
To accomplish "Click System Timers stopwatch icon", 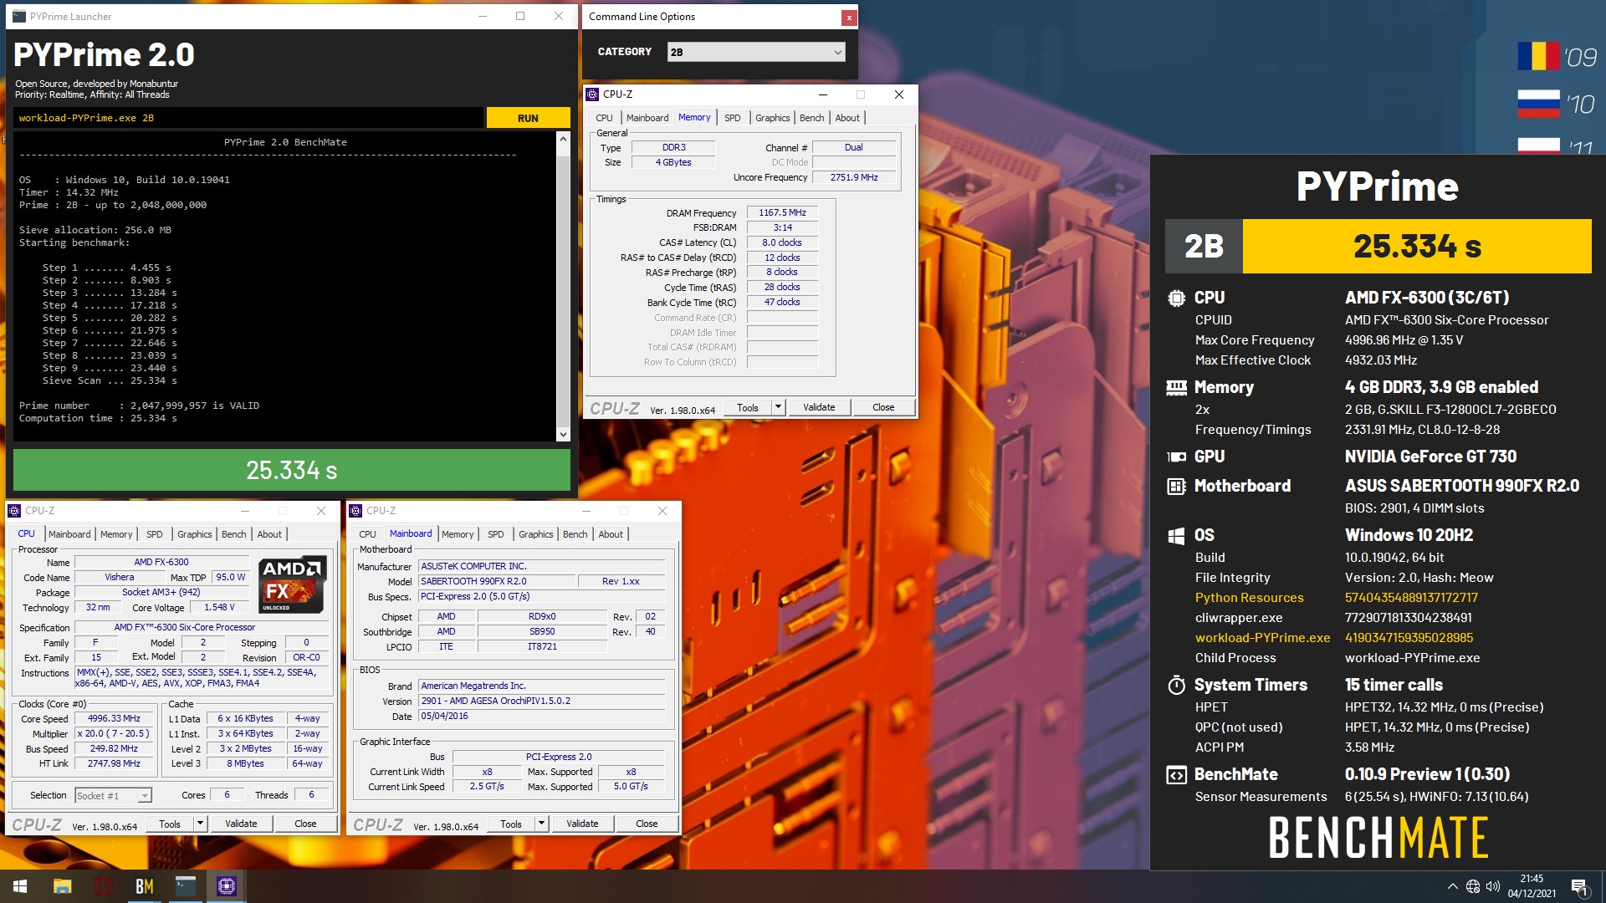I will pos(1176,685).
